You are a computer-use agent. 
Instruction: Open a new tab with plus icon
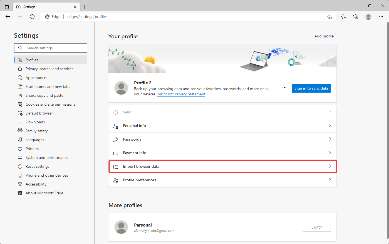pyautogui.click(x=85, y=7)
